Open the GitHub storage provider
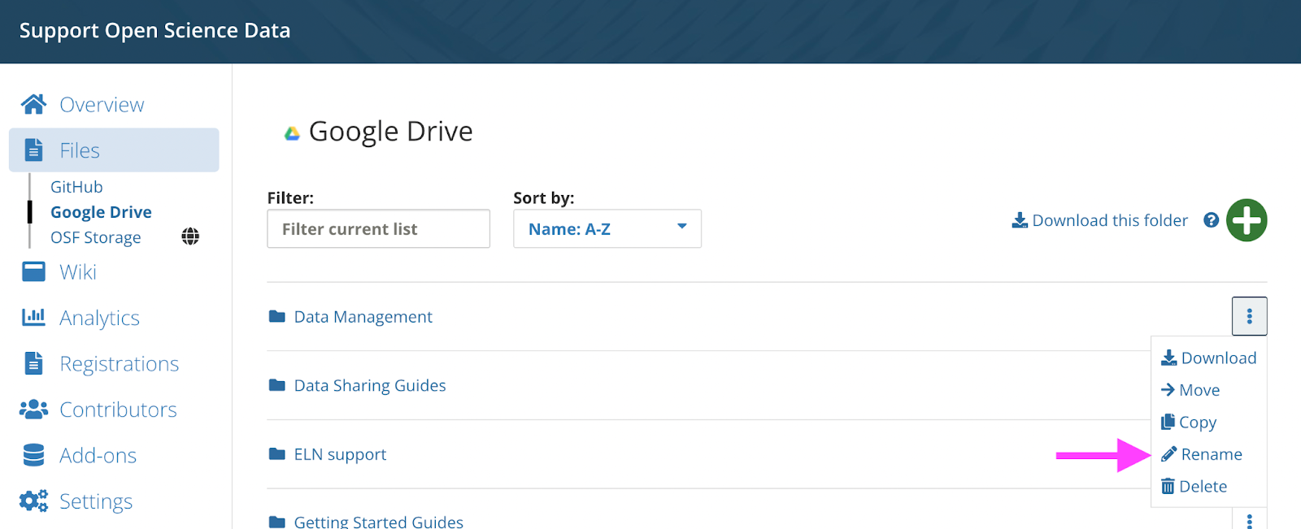 point(76,187)
